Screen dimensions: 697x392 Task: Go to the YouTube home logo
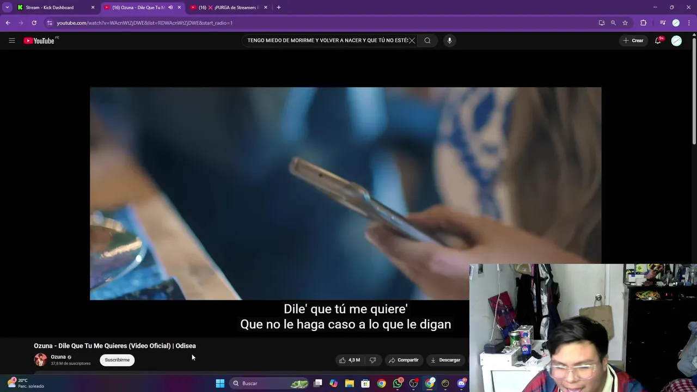(39, 40)
